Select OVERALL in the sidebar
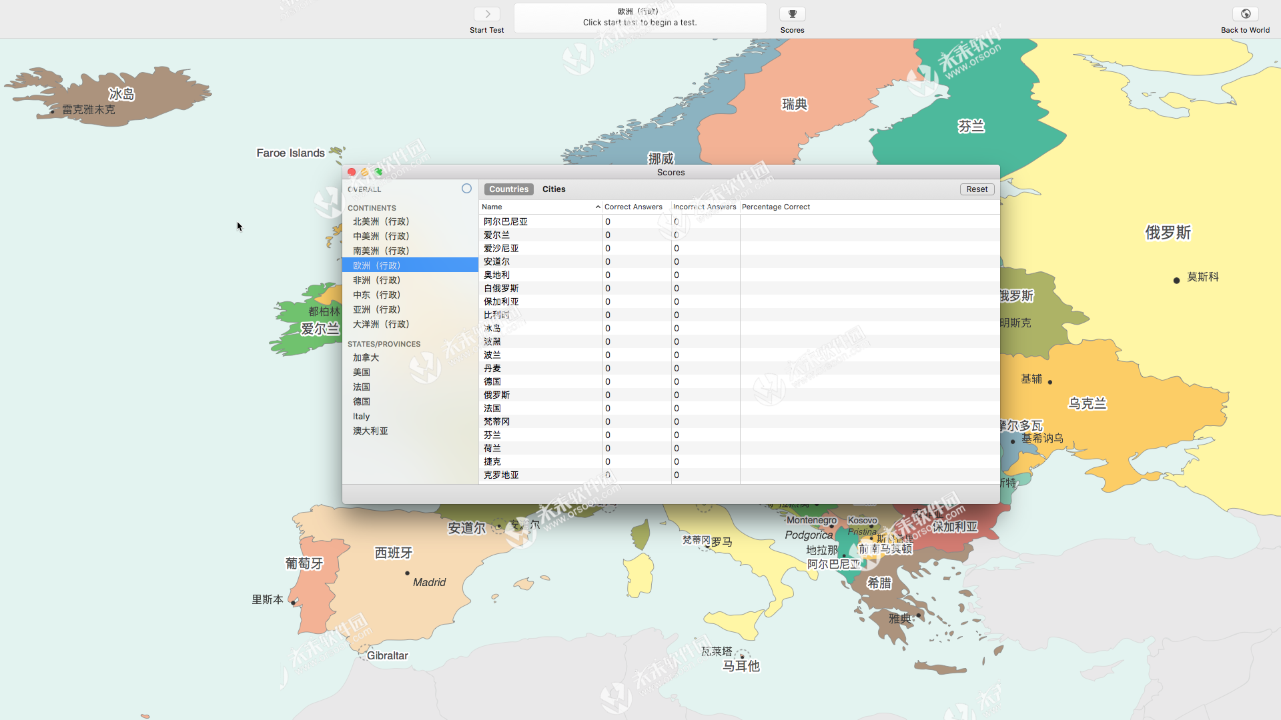Image resolution: width=1281 pixels, height=720 pixels. tap(364, 189)
